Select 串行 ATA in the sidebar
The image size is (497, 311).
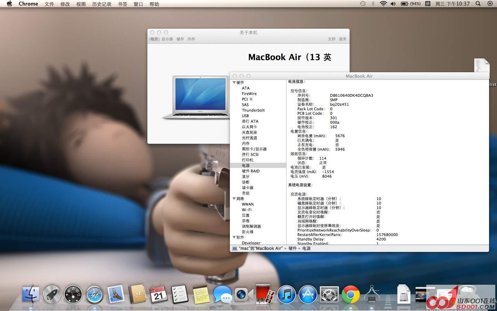pos(250,121)
